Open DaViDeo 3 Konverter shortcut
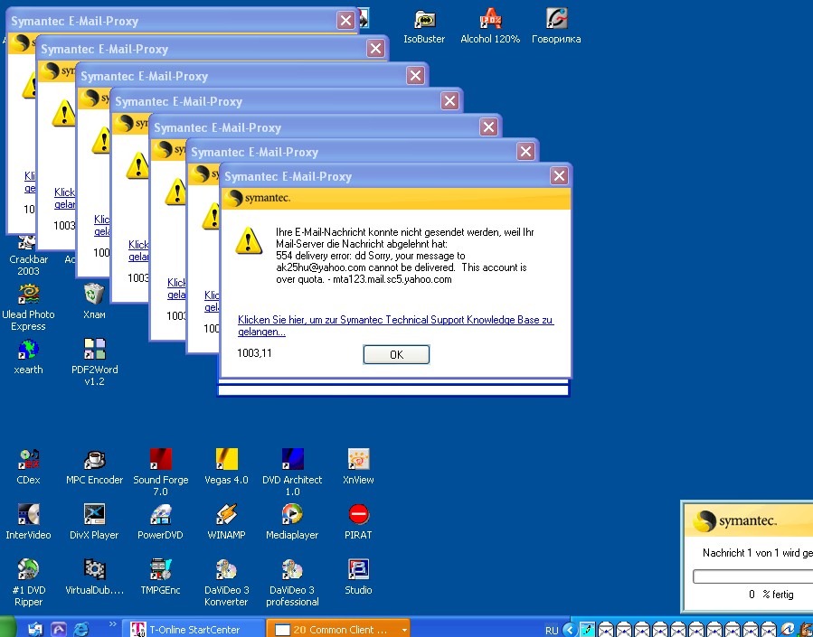The height and width of the screenshot is (637, 813). (226, 583)
